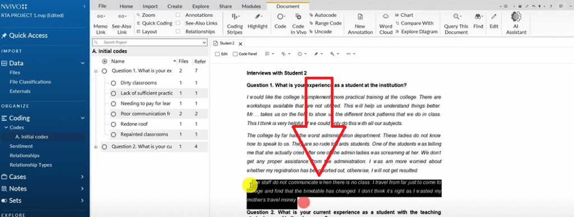Click the Find binoculars button
The width and height of the screenshot is (574, 217).
tap(478, 22)
